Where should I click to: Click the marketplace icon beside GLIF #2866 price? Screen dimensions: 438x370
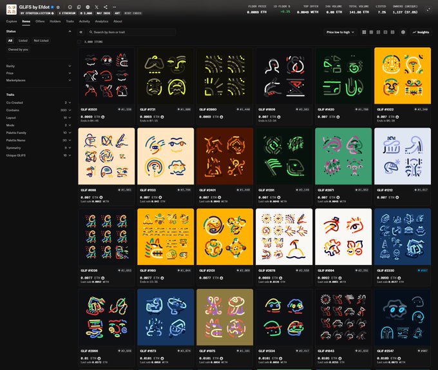[x=99, y=358]
